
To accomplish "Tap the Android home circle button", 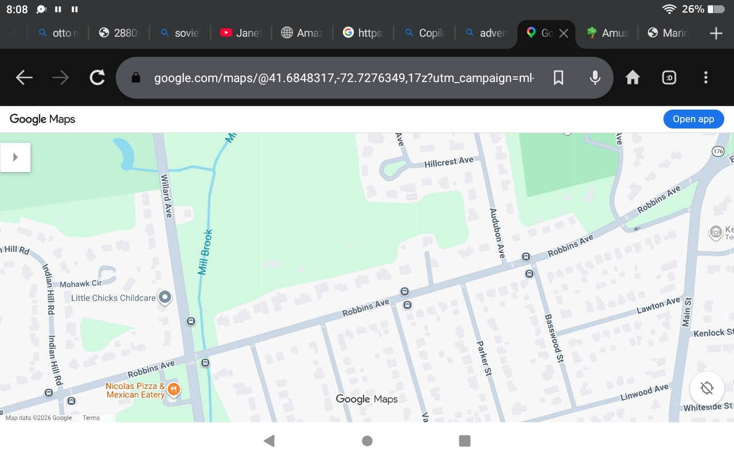I will click(x=367, y=441).
